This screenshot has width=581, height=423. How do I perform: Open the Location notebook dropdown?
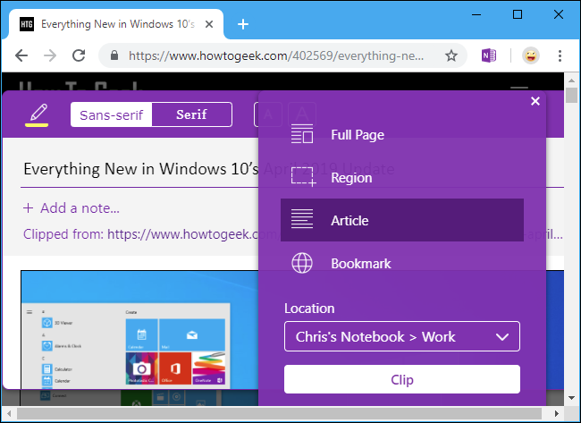(x=402, y=336)
